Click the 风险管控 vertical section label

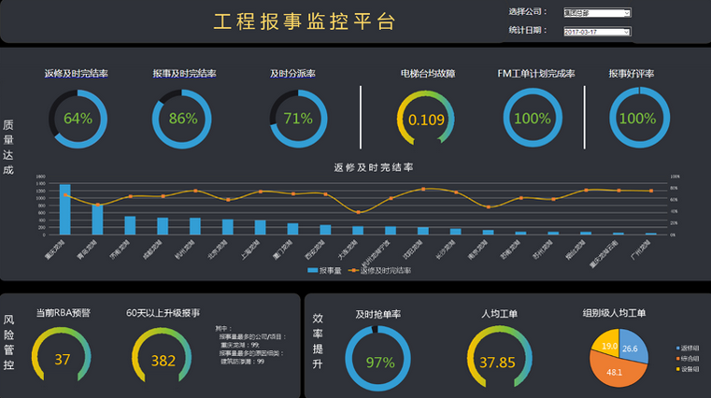click(x=8, y=342)
